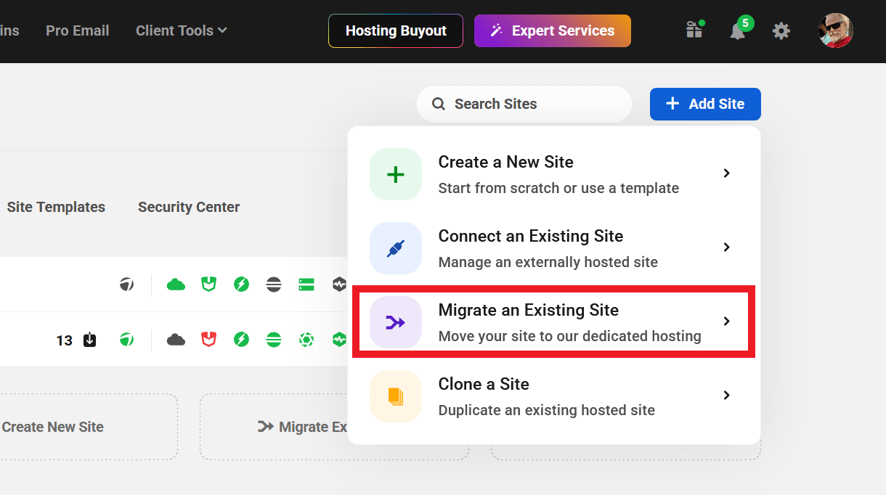Click the green shield security icon
Viewport: 886px width, 495px height.
[x=209, y=284]
